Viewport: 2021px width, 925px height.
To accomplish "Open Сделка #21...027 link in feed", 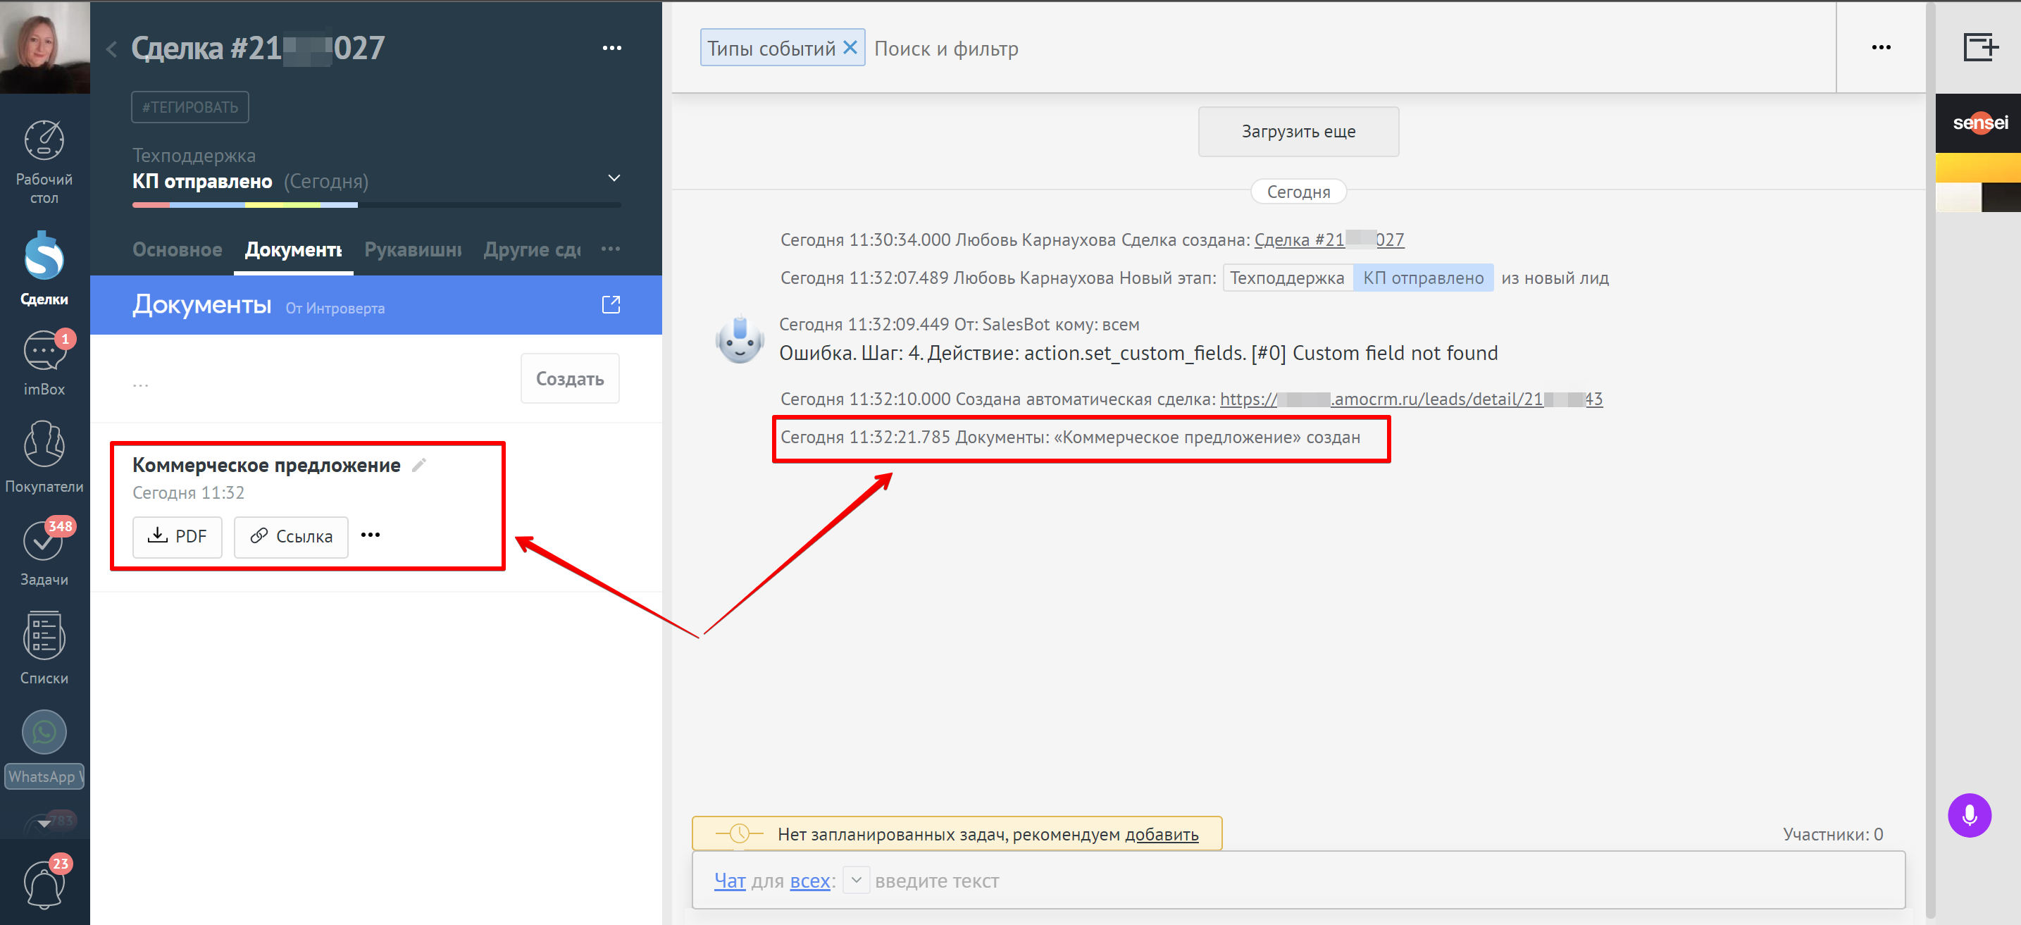I will pos(1329,240).
